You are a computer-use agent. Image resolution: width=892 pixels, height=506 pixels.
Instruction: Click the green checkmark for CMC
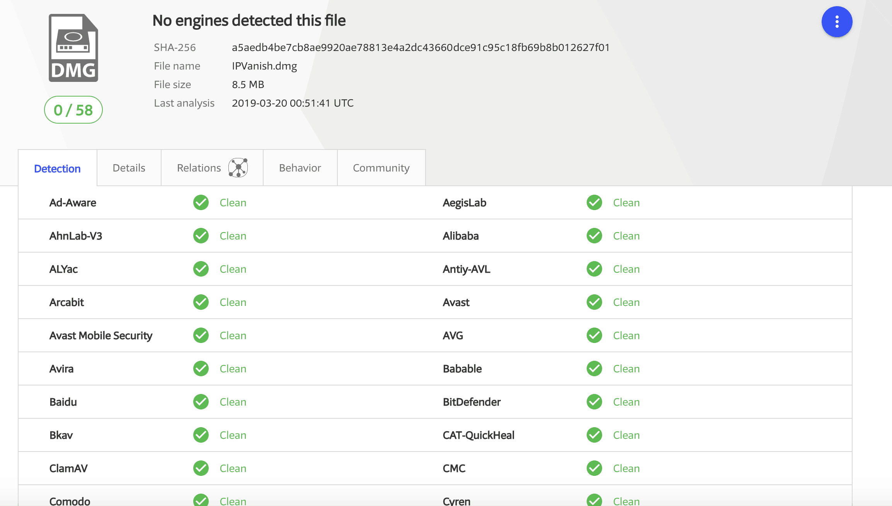(594, 468)
